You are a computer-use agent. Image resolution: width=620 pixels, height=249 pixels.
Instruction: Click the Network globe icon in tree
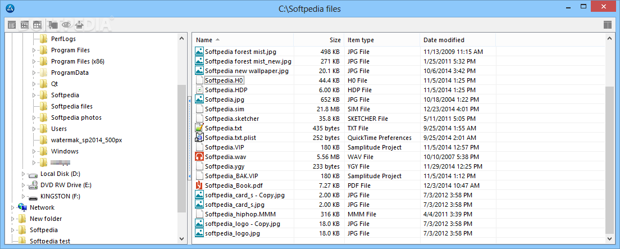tap(22, 207)
